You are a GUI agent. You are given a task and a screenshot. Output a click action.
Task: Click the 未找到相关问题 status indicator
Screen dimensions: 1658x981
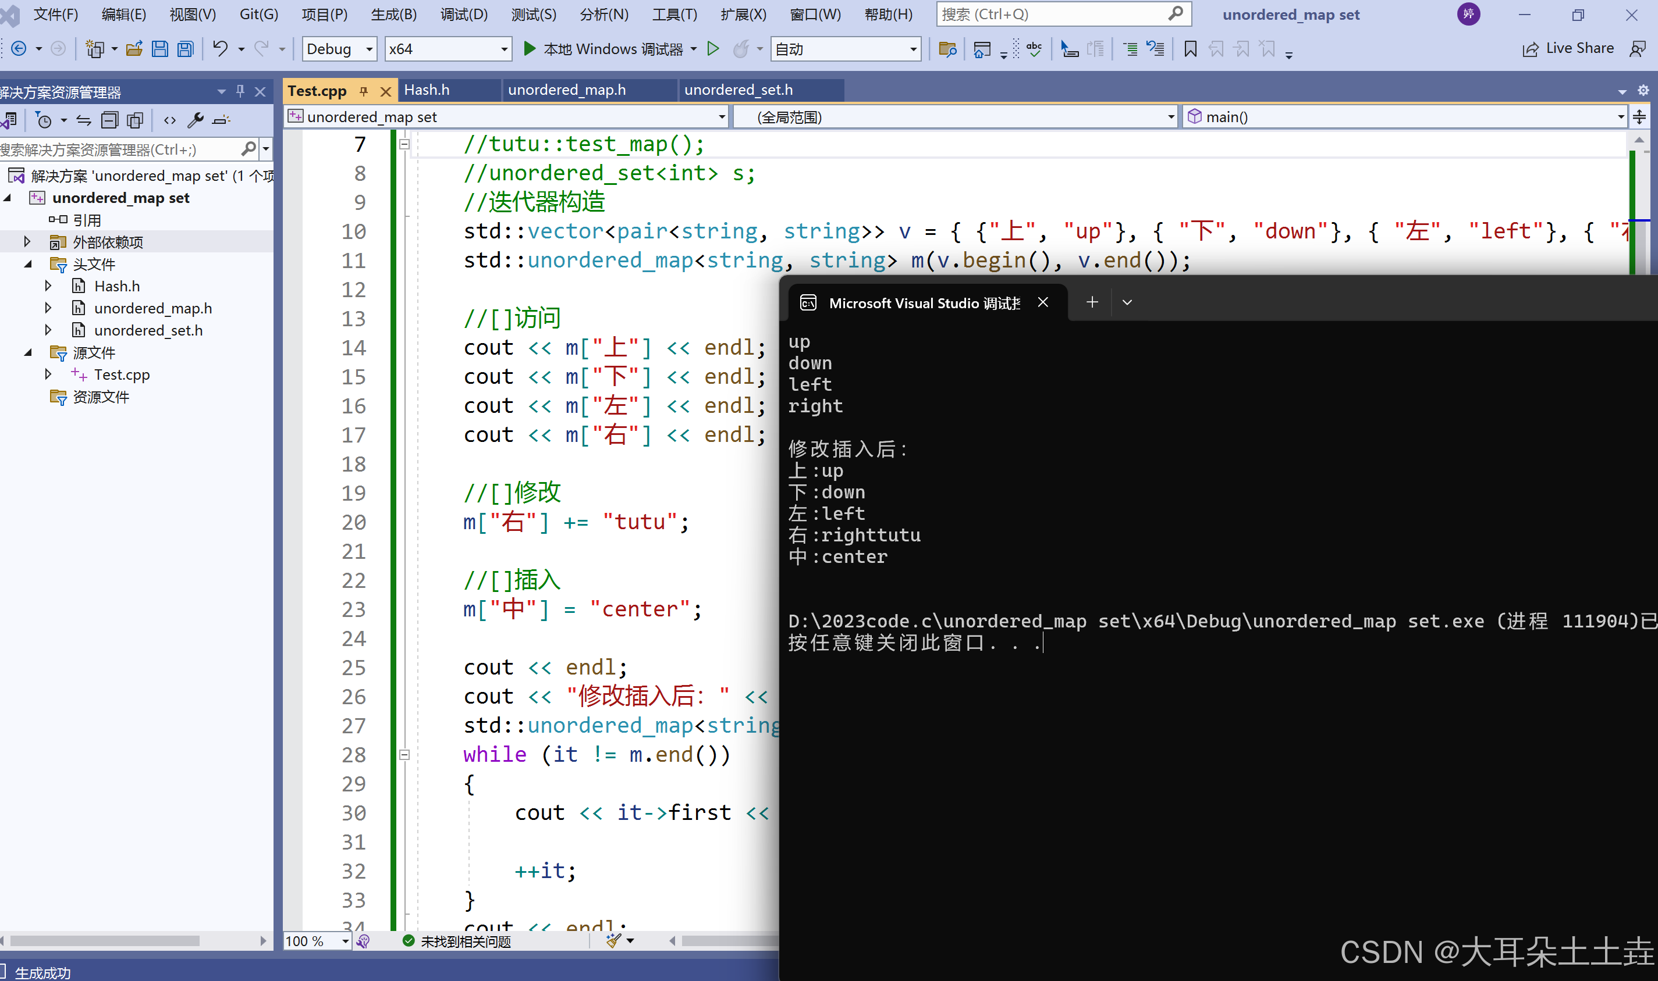[x=457, y=941]
